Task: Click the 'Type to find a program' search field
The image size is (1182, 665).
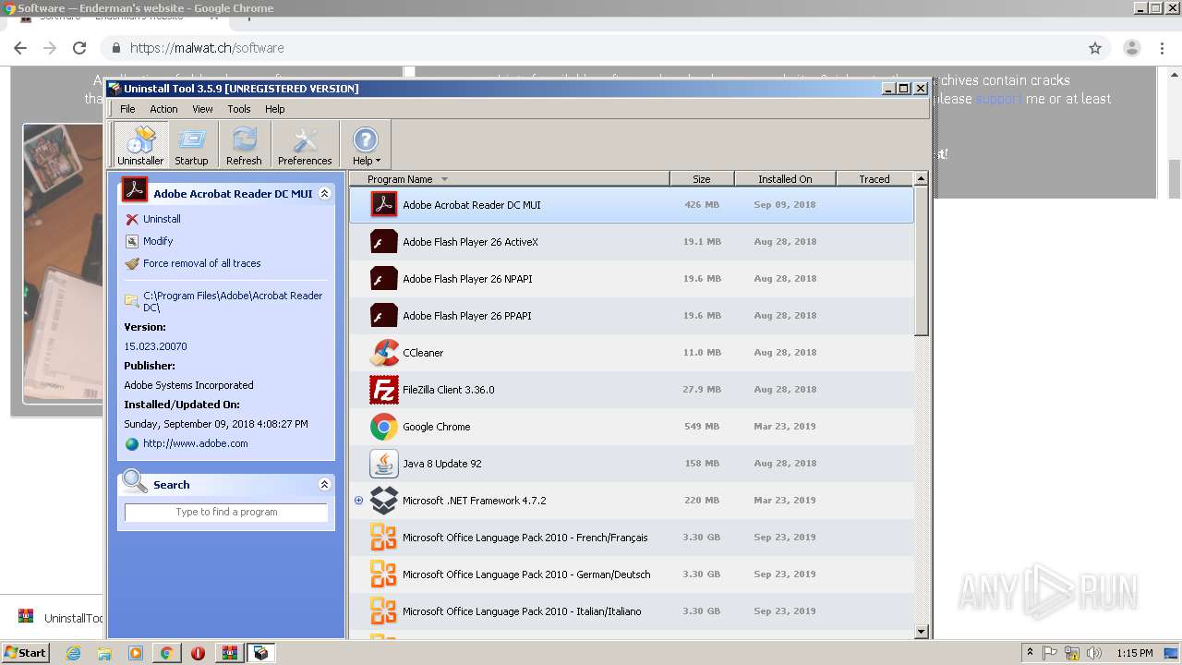Action: click(226, 512)
